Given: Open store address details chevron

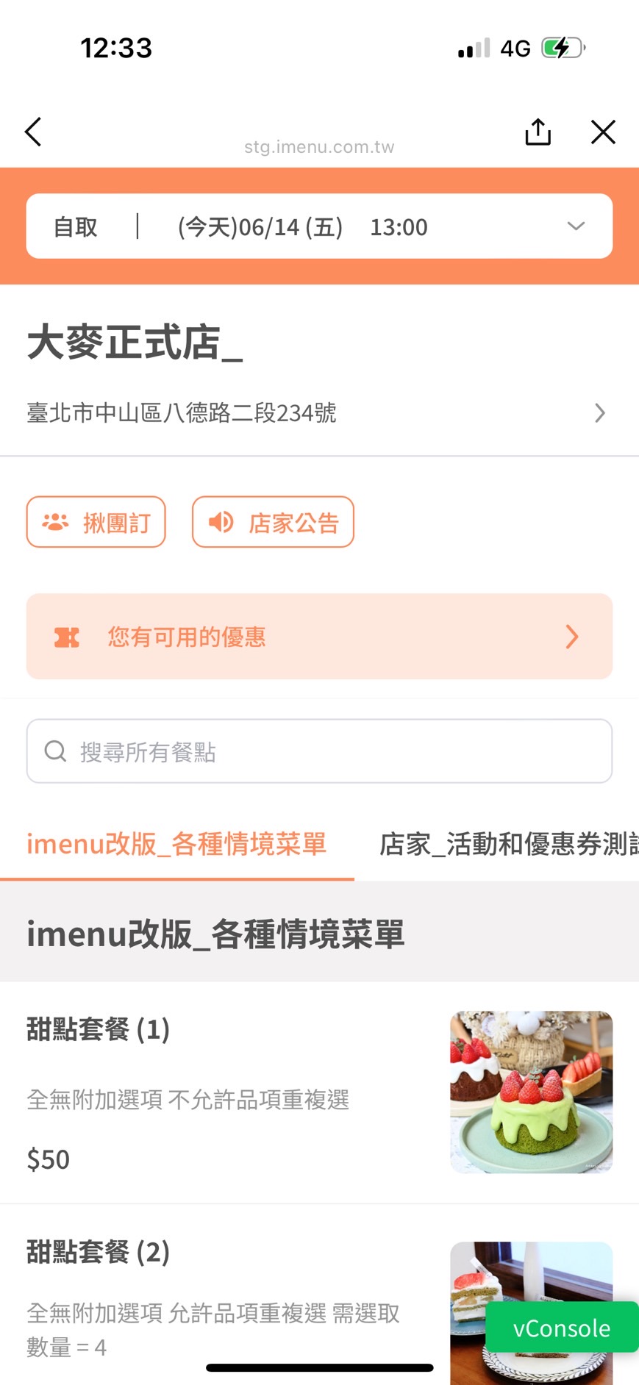Looking at the screenshot, I should 600,413.
